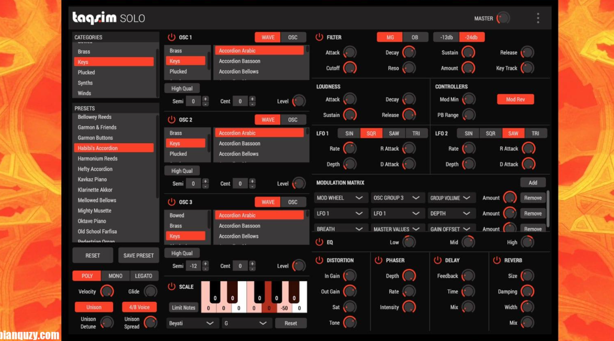This screenshot has height=341, width=614.
Task: Toggle the REVERB power icon
Action: coord(497,260)
